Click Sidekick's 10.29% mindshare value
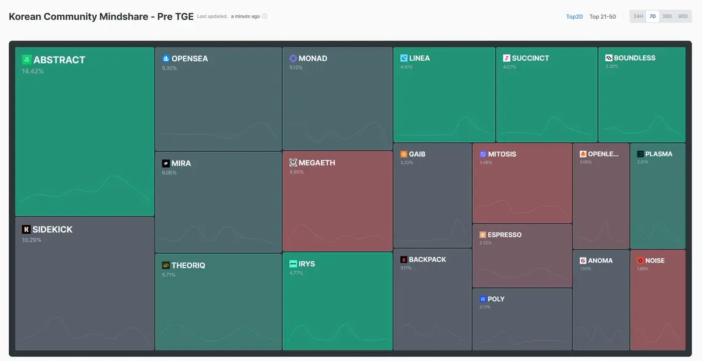 (32, 240)
